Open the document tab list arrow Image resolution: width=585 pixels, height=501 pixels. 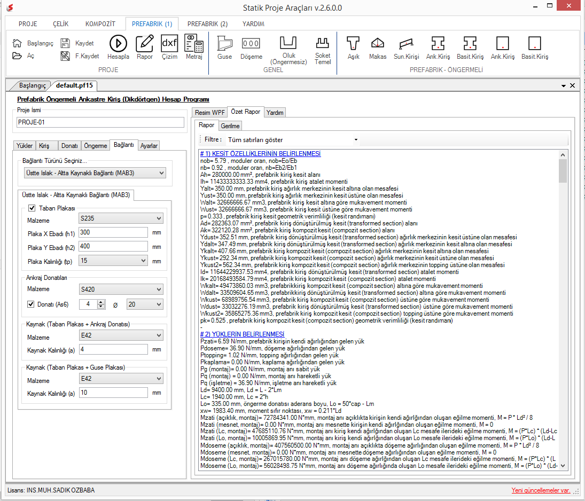[x=563, y=86]
